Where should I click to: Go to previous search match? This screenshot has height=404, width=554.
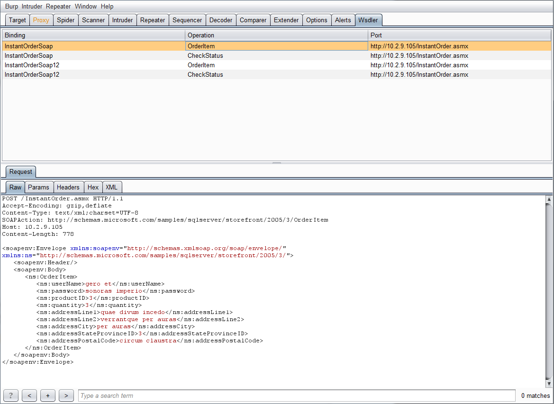(x=29, y=395)
